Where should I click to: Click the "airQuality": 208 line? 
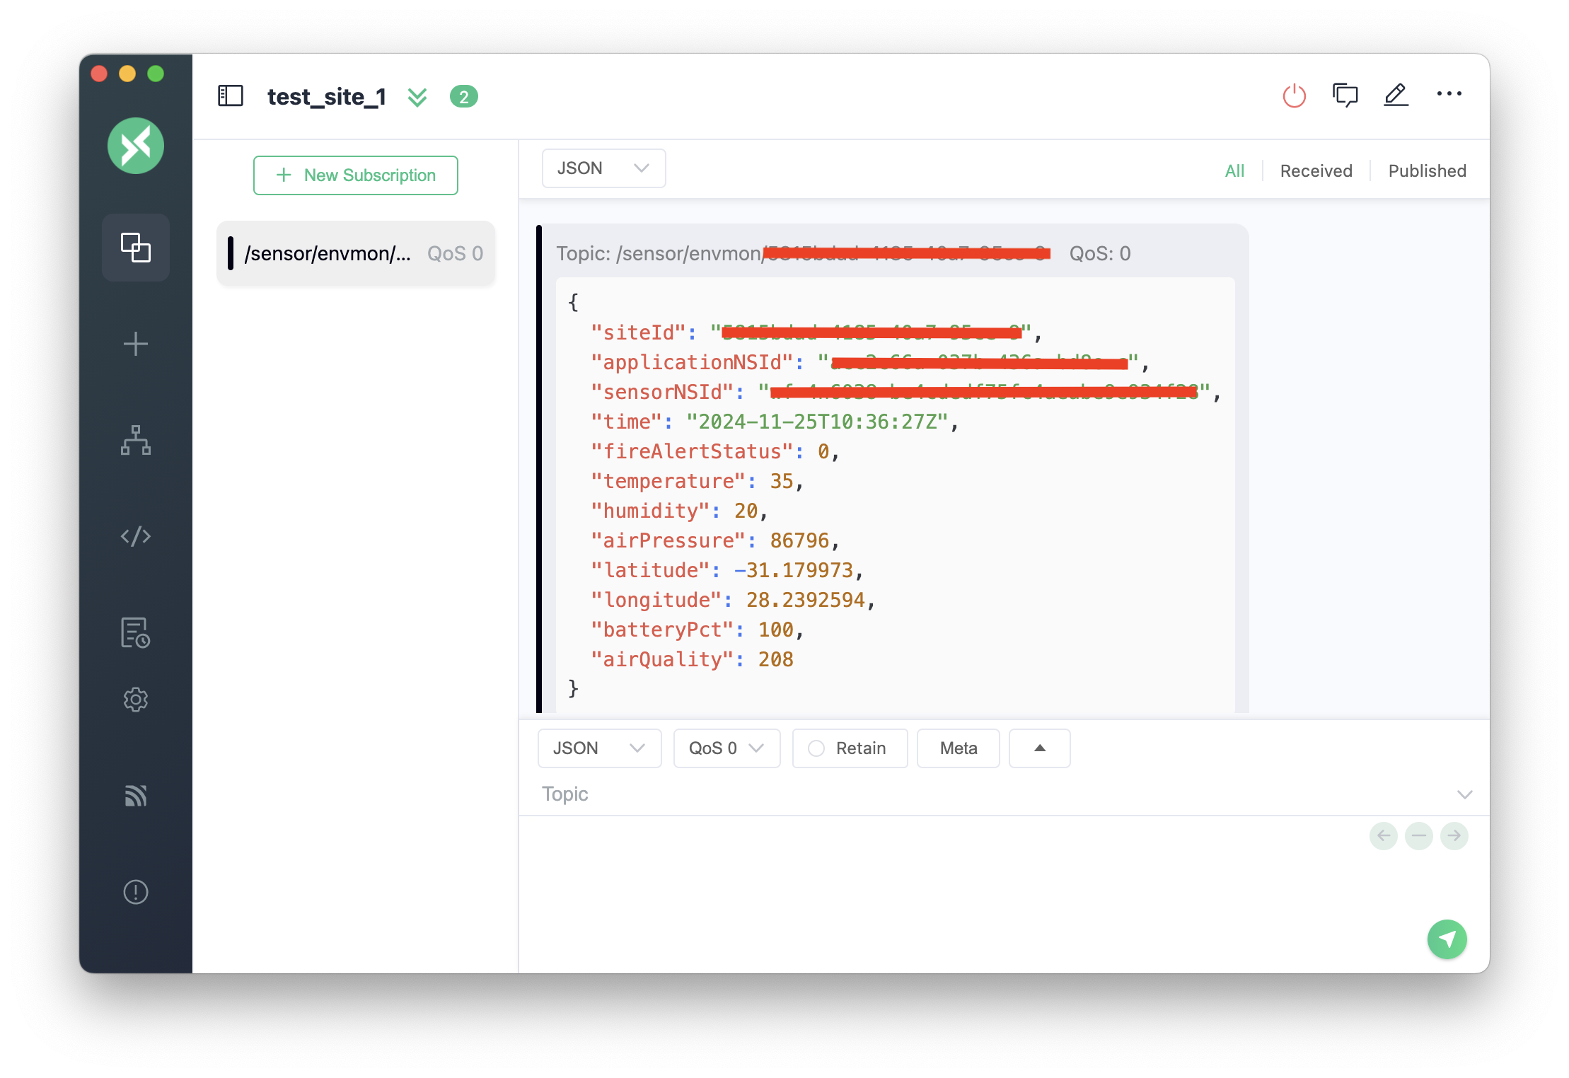pos(692,659)
